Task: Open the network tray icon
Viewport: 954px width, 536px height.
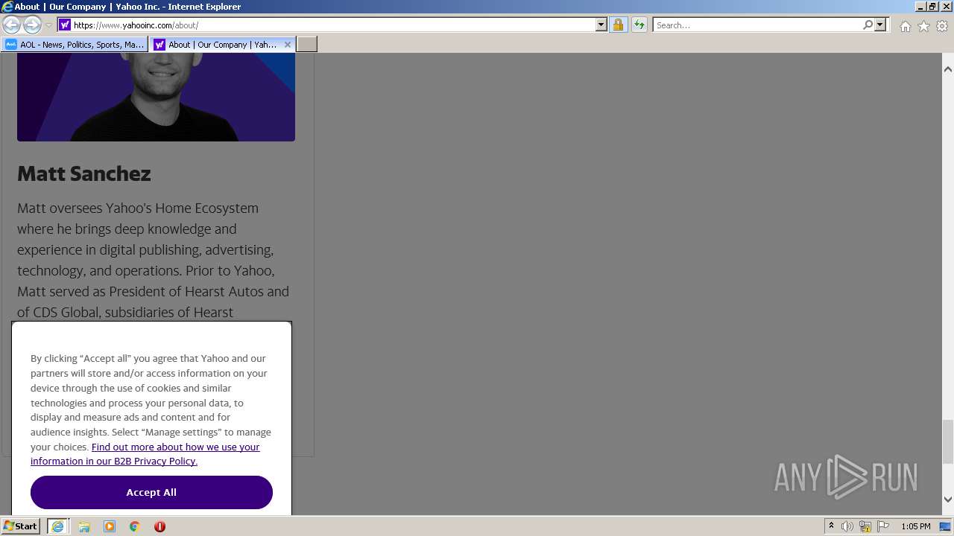Action: pos(865,526)
